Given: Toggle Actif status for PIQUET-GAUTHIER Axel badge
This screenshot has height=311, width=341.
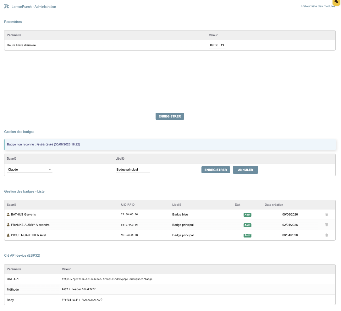Looking at the screenshot, I should click(247, 236).
